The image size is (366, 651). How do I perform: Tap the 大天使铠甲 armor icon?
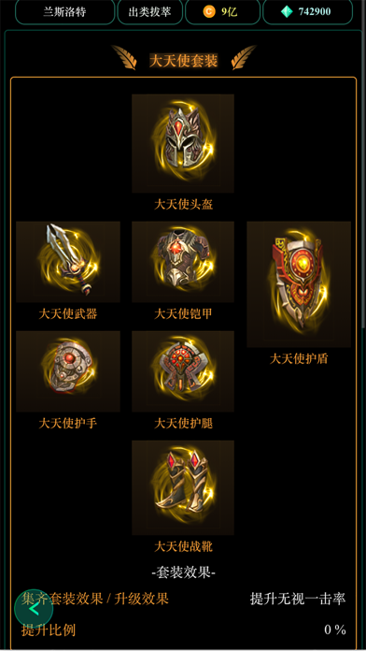(x=183, y=262)
